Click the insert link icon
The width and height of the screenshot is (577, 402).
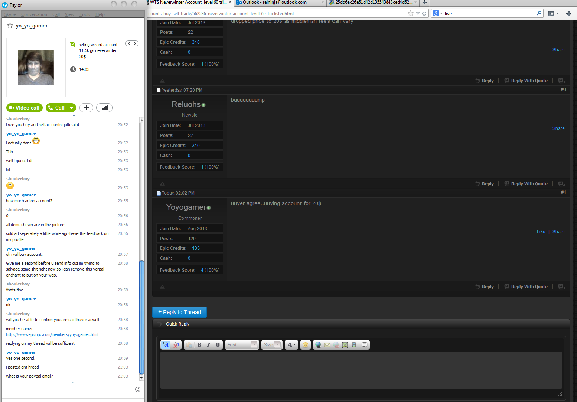coord(318,345)
